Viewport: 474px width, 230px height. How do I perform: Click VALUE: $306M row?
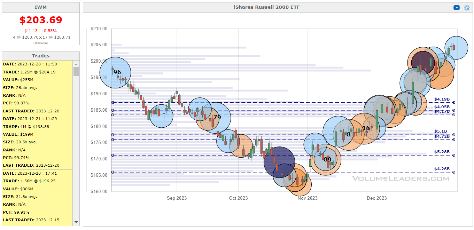[x=37, y=189]
